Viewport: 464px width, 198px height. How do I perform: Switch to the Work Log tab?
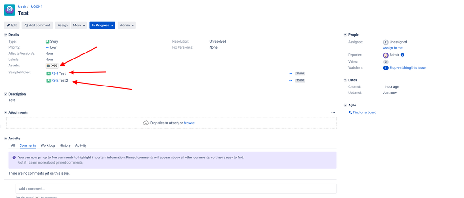tap(48, 145)
